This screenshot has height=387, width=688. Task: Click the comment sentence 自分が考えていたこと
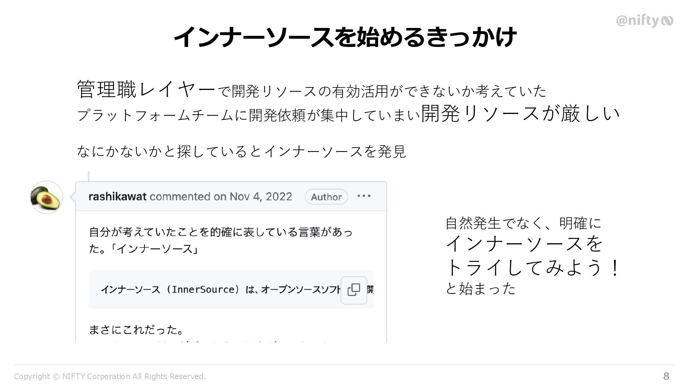point(220,232)
